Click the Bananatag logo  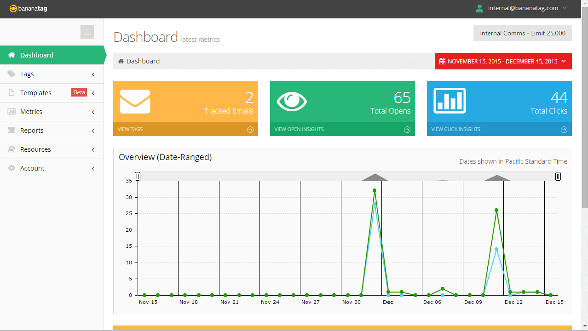point(29,8)
